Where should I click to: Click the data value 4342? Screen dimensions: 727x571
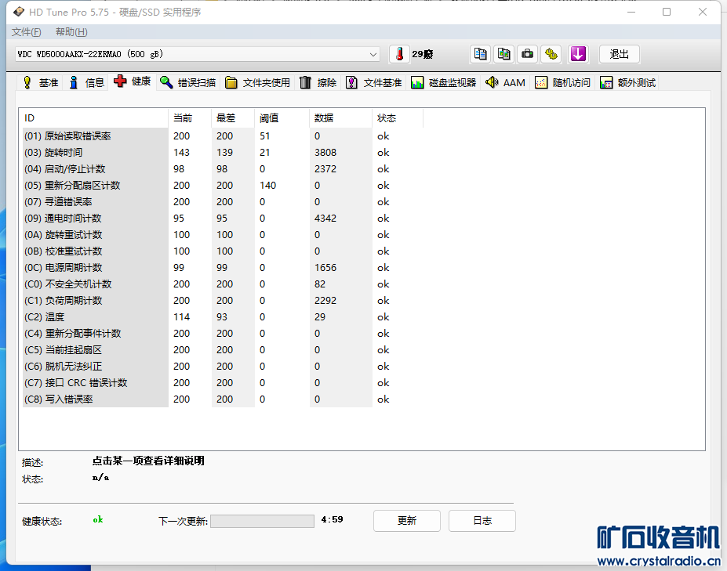[325, 218]
